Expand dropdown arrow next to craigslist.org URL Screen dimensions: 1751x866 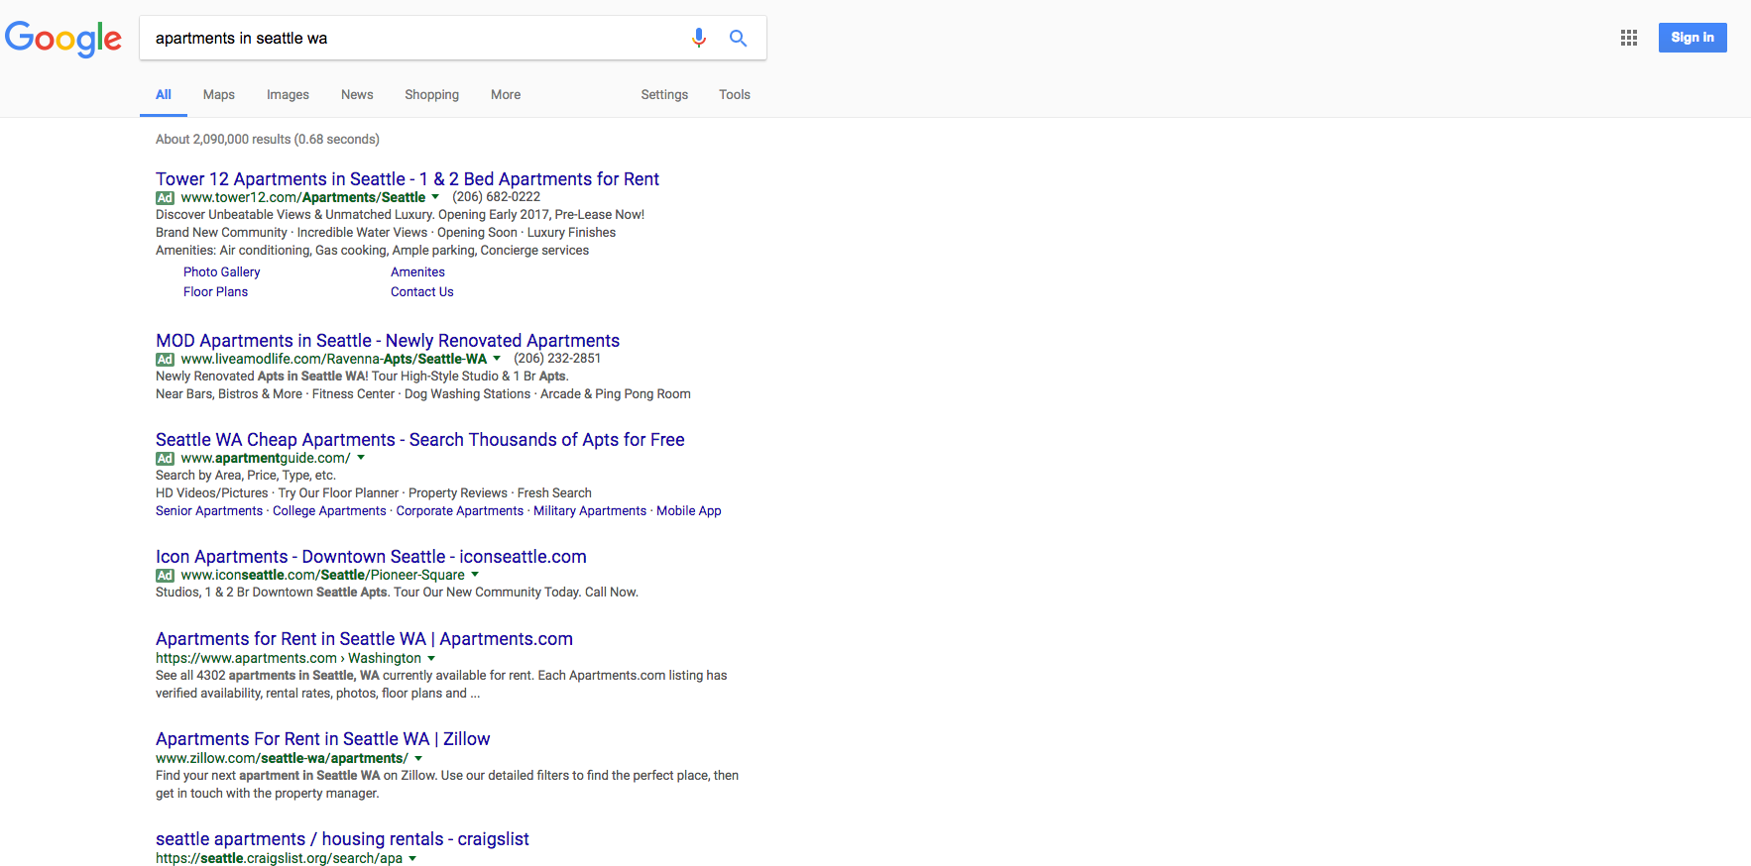click(412, 859)
